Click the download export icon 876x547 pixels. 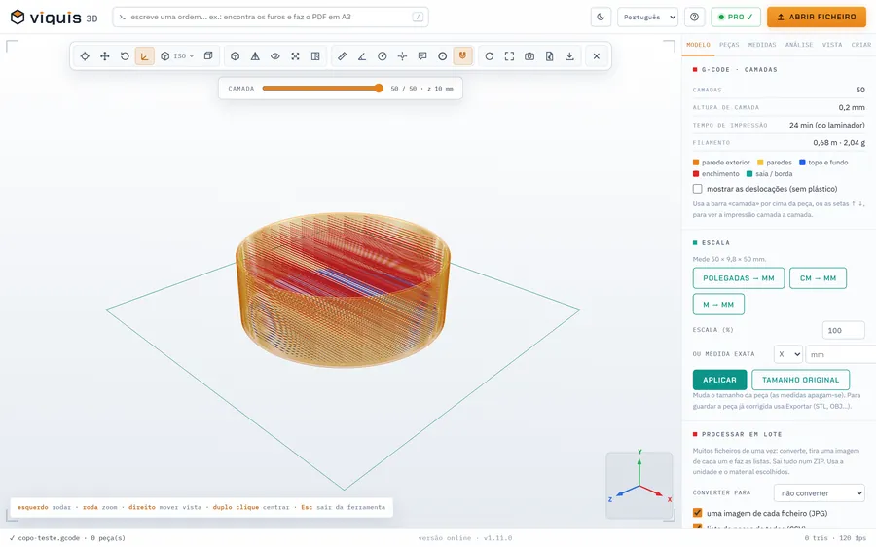coord(569,56)
